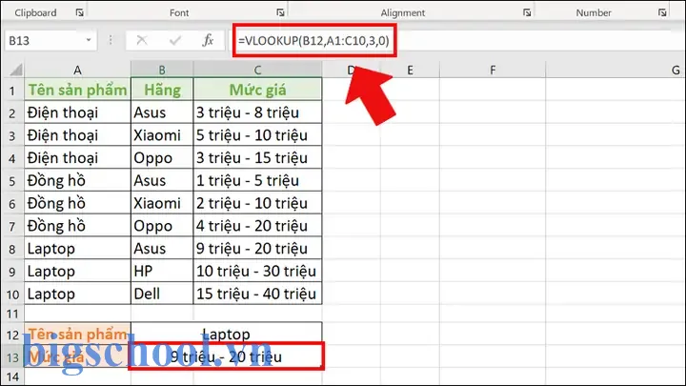Select cell 'Asus' in row 8

click(x=162, y=249)
